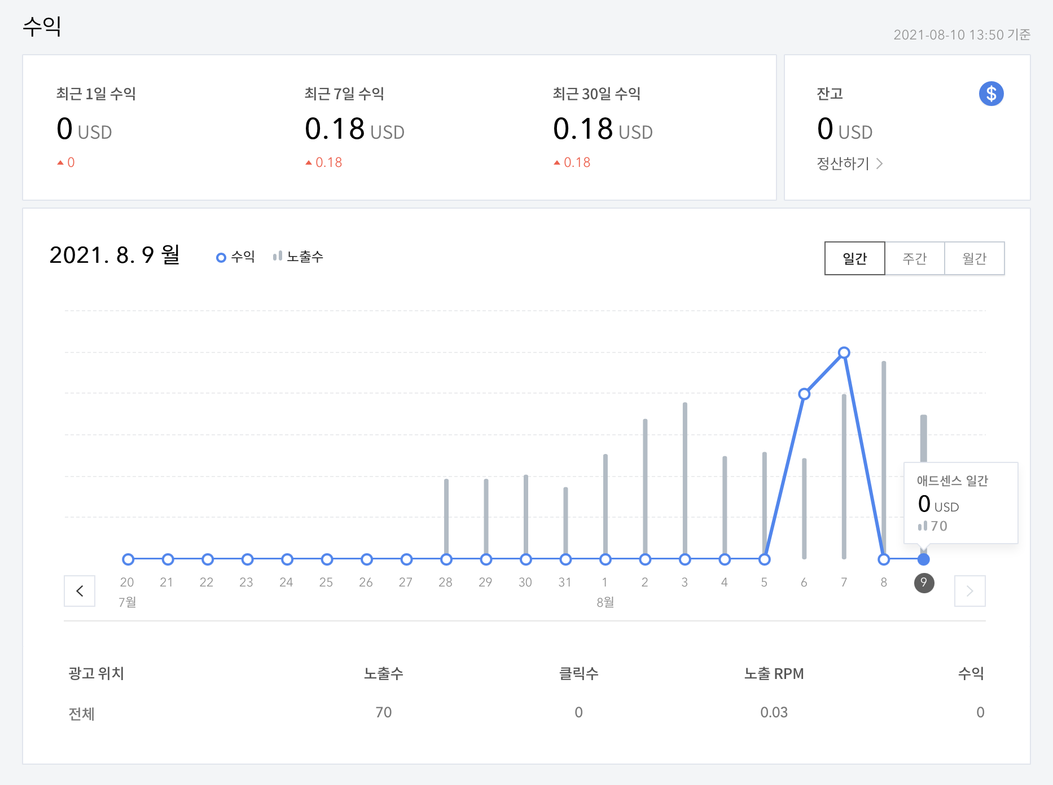
Task: Select the August 5 revenue data point
Action: (x=764, y=559)
